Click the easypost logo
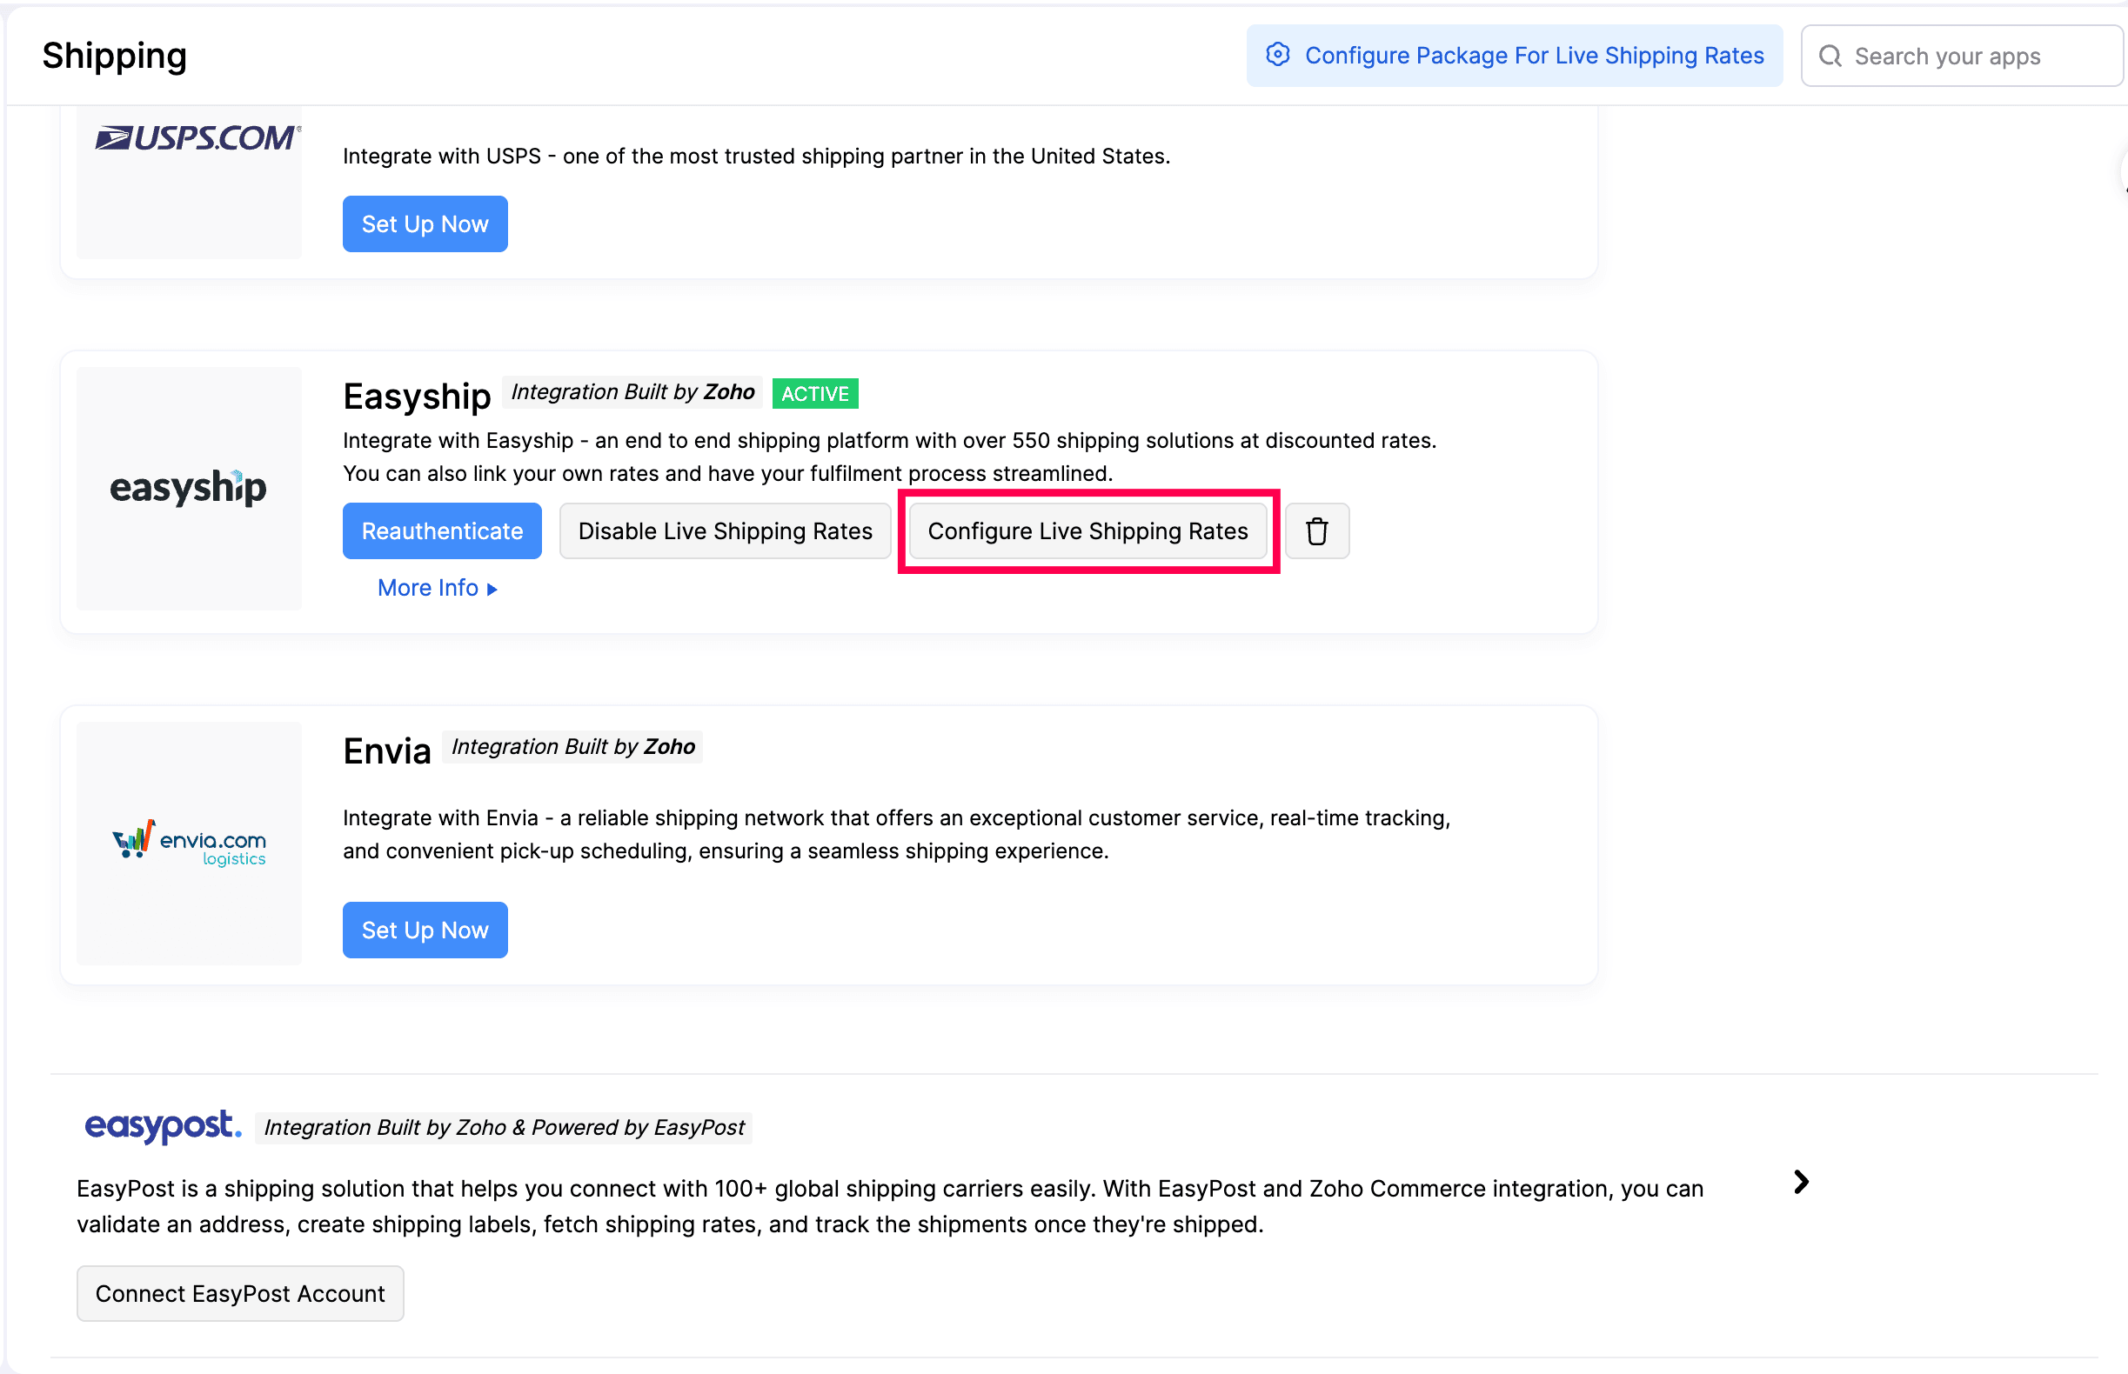Image resolution: width=2128 pixels, height=1374 pixels. coord(163,1126)
